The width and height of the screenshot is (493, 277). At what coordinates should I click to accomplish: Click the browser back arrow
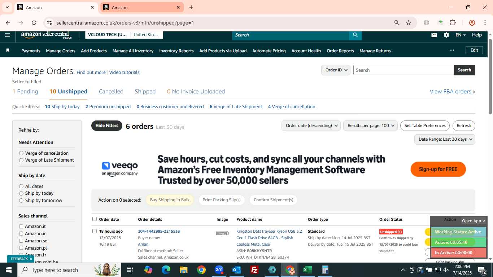click(8, 23)
